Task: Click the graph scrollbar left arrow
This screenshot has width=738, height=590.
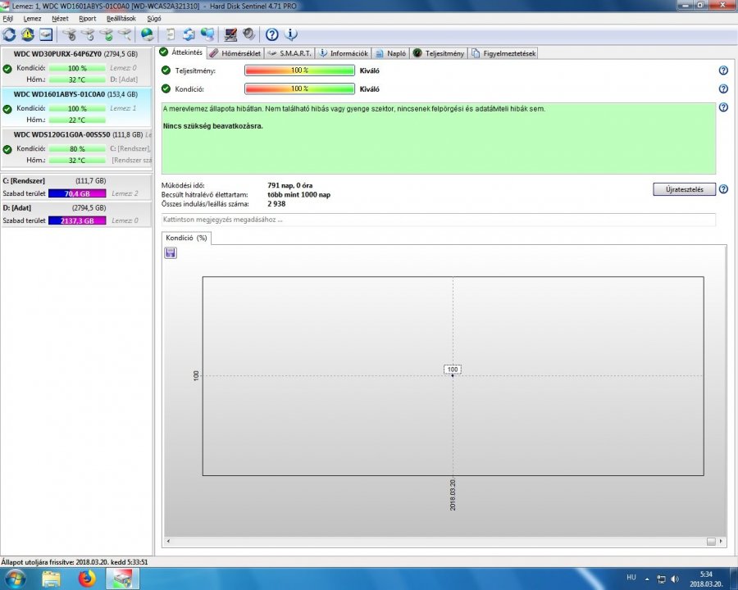Action: [168, 541]
